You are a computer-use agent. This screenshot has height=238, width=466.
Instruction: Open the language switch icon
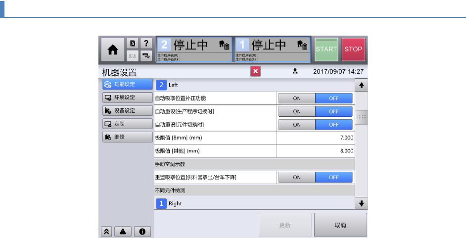pyautogui.click(x=133, y=44)
